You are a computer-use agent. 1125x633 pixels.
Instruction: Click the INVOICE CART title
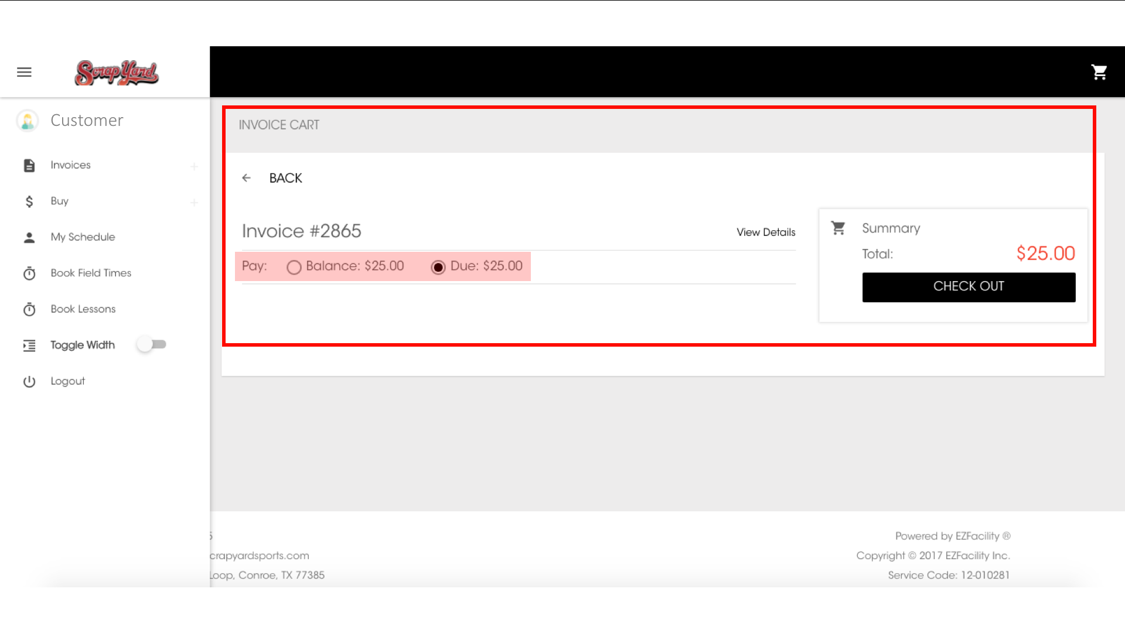coord(279,125)
